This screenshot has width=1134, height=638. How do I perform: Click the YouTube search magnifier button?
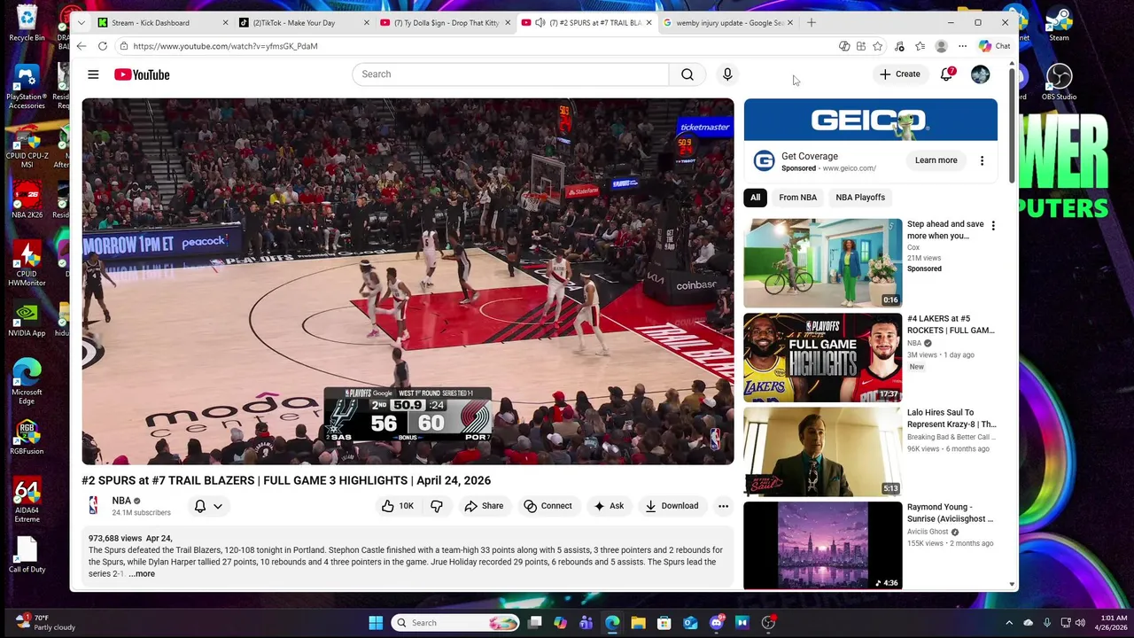687,74
